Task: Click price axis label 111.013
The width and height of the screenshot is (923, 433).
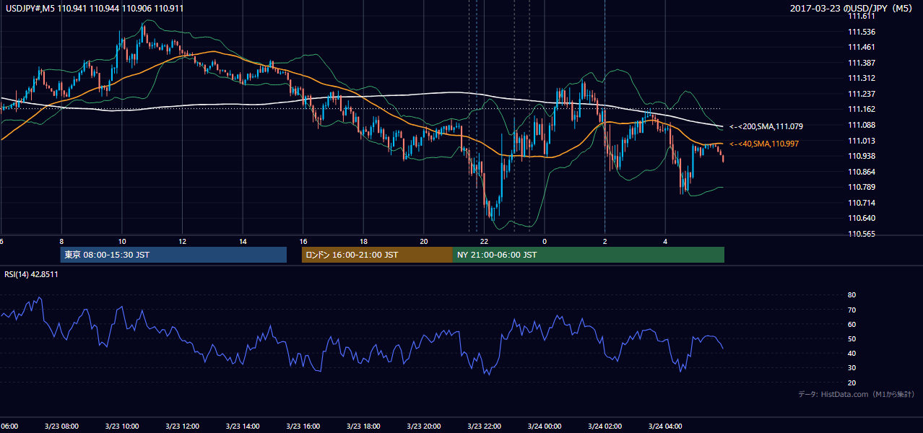Action: click(862, 141)
